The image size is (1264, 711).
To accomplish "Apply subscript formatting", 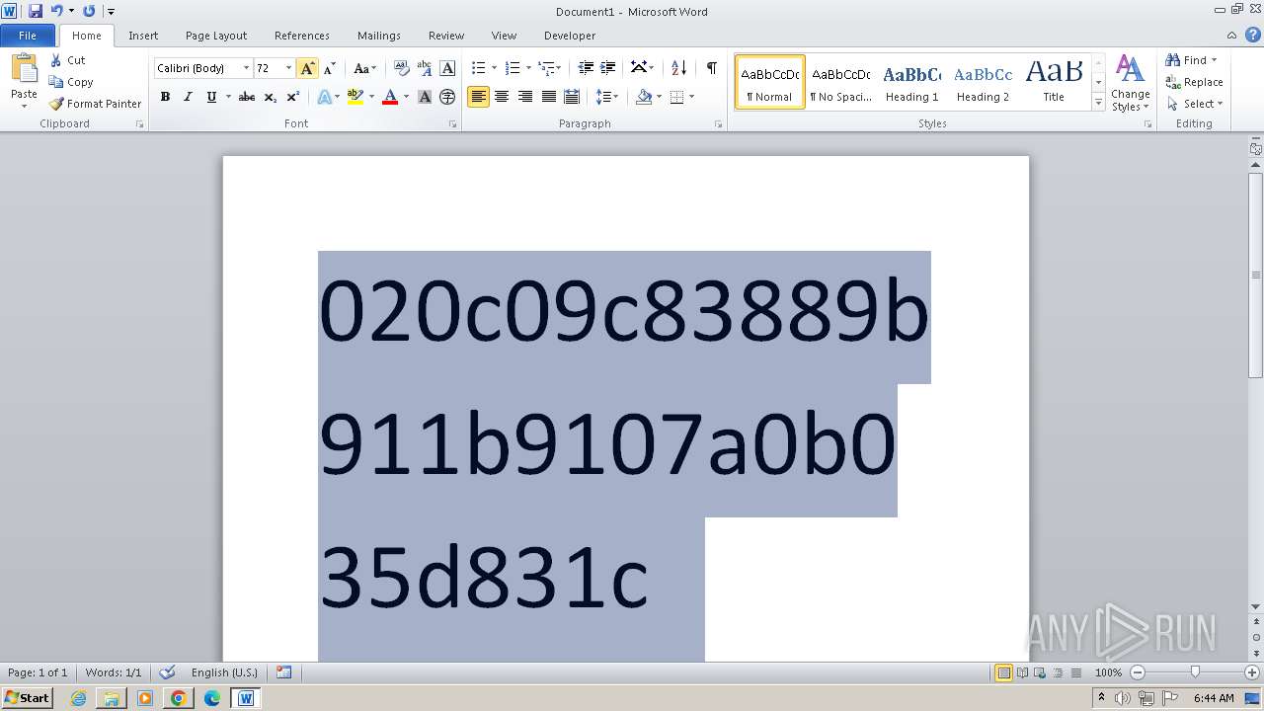I will (271, 97).
